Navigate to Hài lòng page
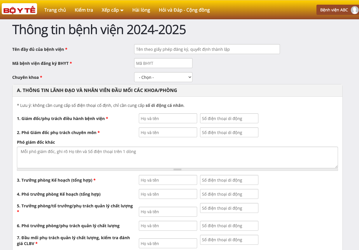Image resolution: width=359 pixels, height=250 pixels. (x=141, y=10)
